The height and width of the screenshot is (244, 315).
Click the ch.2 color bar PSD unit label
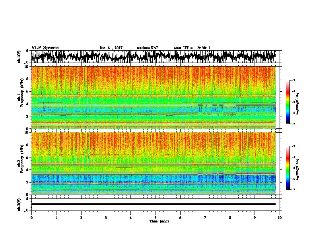click(297, 170)
